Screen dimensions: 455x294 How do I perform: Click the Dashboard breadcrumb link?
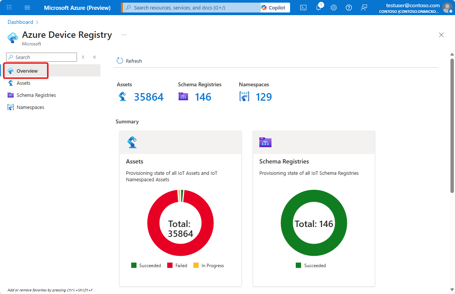coord(20,22)
